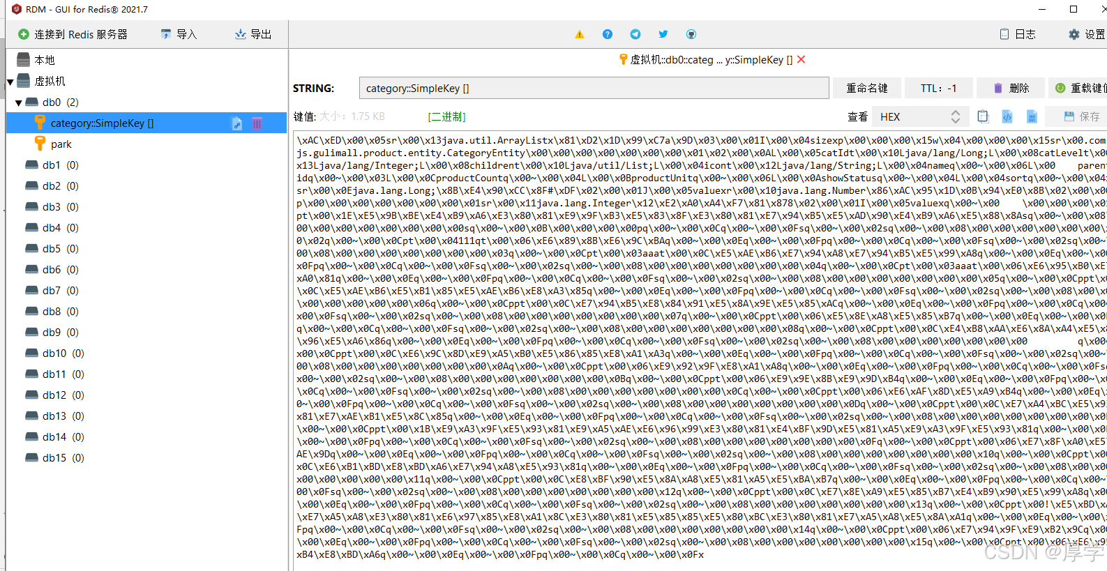The height and width of the screenshot is (571, 1107).
Task: Click the Import (导入) toolbar button
Action: (x=179, y=34)
